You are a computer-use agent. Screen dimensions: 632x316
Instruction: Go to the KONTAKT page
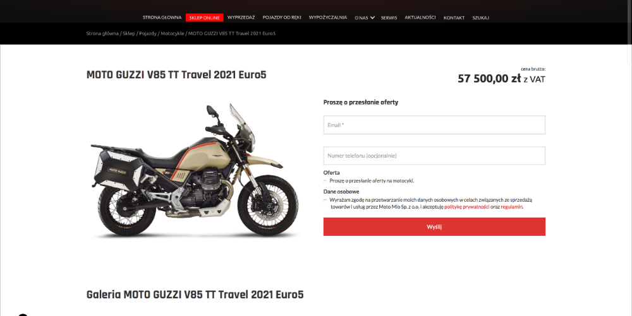pos(454,18)
